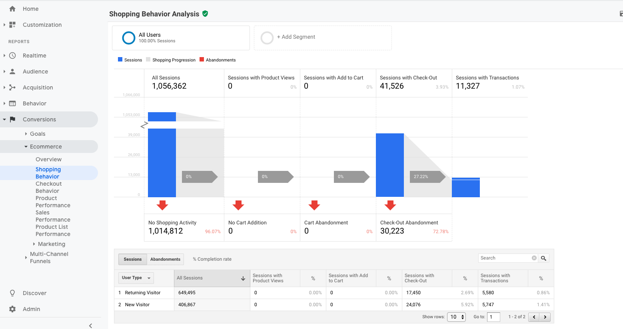Click the blue Sessions legend swatch

pyautogui.click(x=120, y=59)
